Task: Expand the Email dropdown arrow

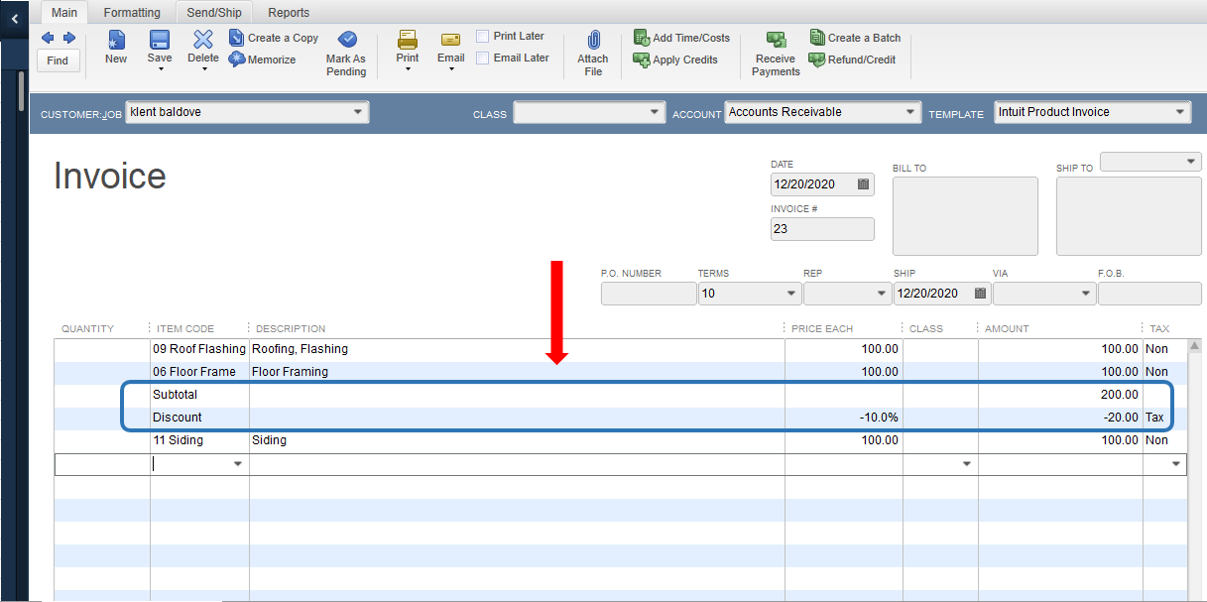Action: 451,69
